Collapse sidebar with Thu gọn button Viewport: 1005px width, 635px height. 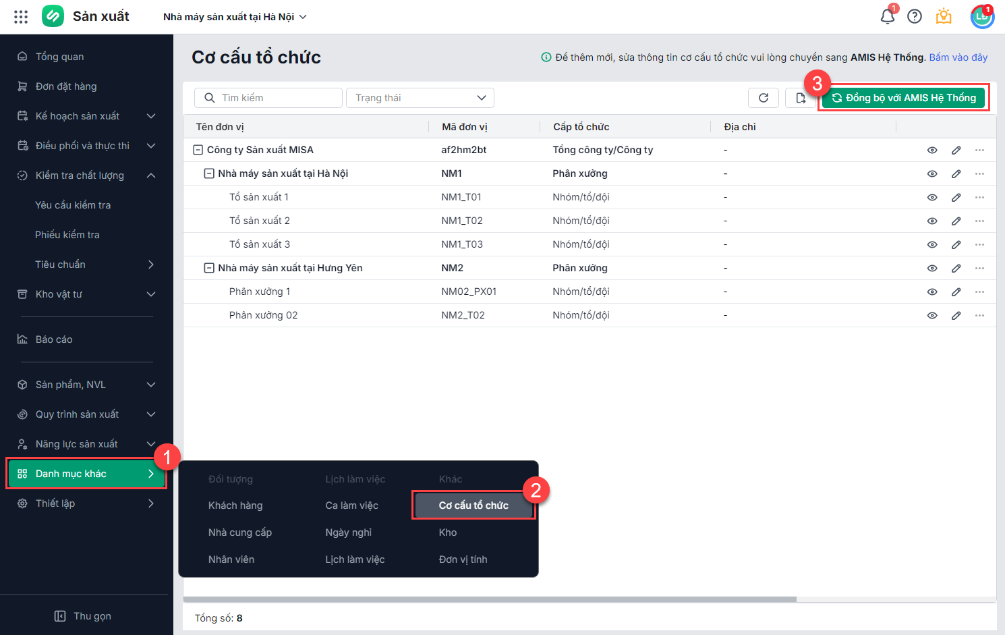(x=84, y=616)
